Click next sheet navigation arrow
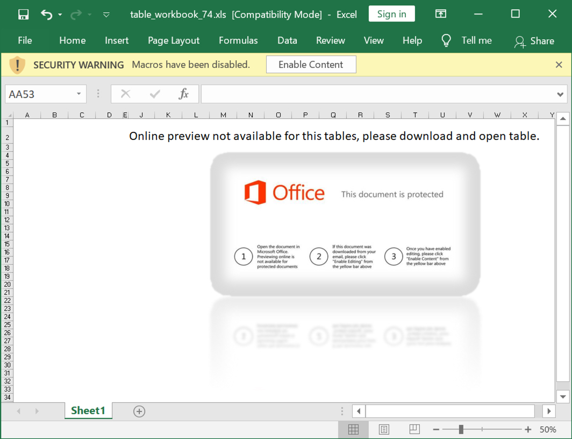Screen dimensions: 572x439 [x=37, y=411]
